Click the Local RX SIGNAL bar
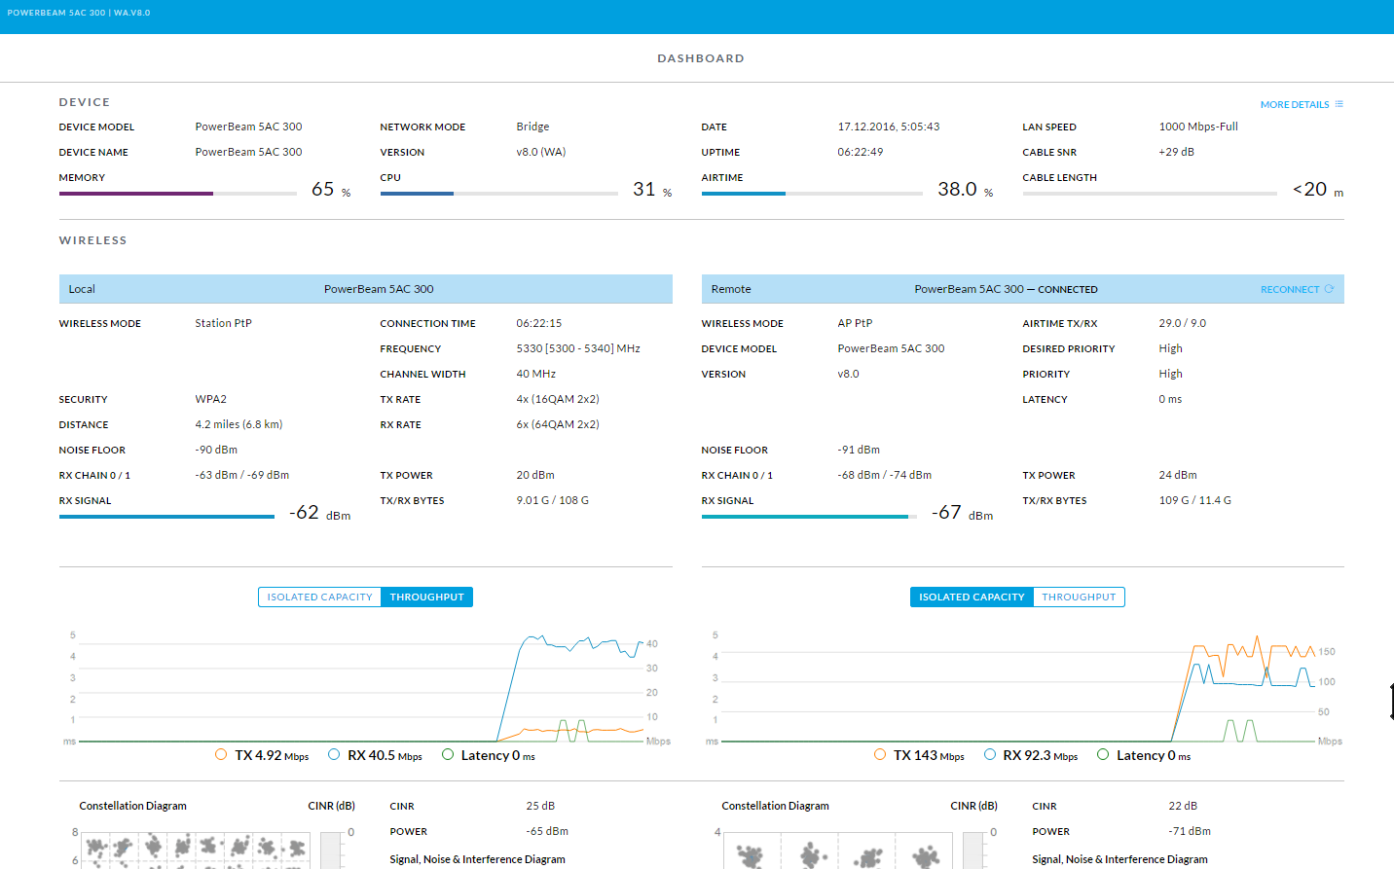This screenshot has width=1394, height=869. click(x=167, y=517)
